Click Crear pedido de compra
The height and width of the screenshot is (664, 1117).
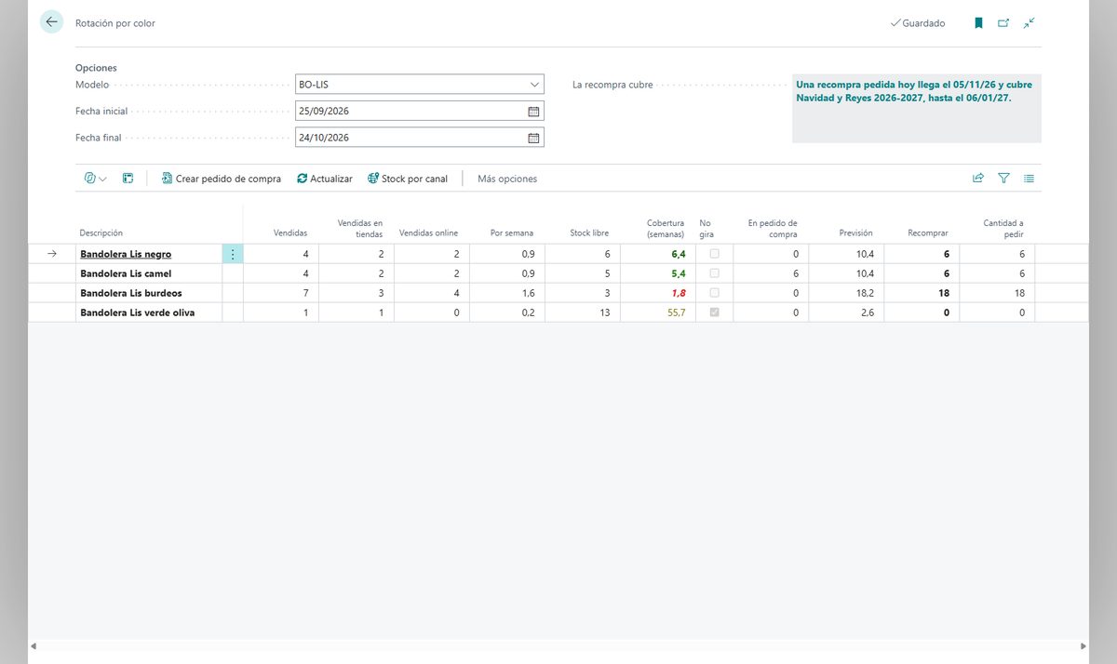(221, 179)
